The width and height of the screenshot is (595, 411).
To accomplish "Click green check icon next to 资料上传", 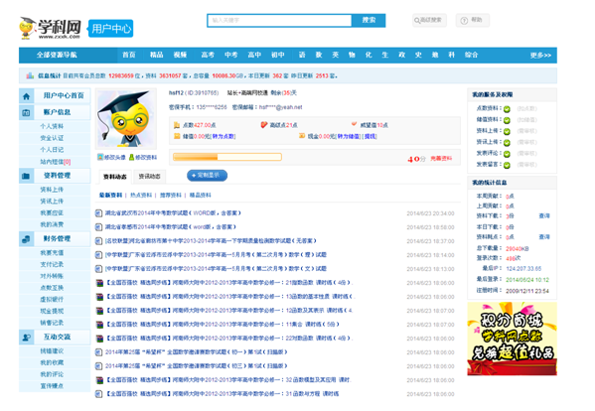I will tap(507, 132).
